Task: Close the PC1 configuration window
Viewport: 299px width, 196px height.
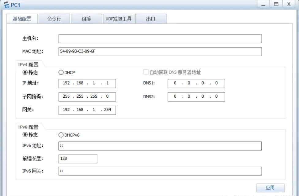Action: pyautogui.click(x=289, y=5)
